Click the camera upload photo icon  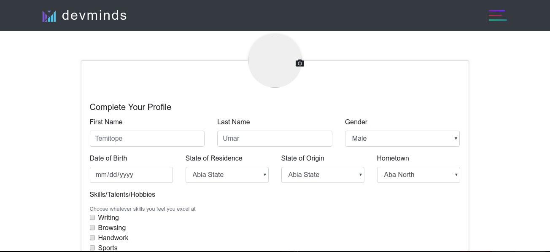pos(300,63)
